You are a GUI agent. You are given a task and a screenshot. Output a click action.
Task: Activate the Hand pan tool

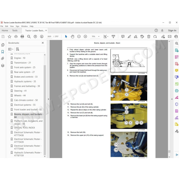tap(72, 37)
